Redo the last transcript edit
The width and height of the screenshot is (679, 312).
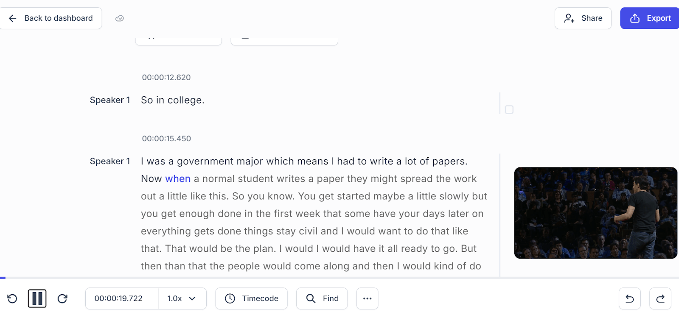click(x=660, y=298)
